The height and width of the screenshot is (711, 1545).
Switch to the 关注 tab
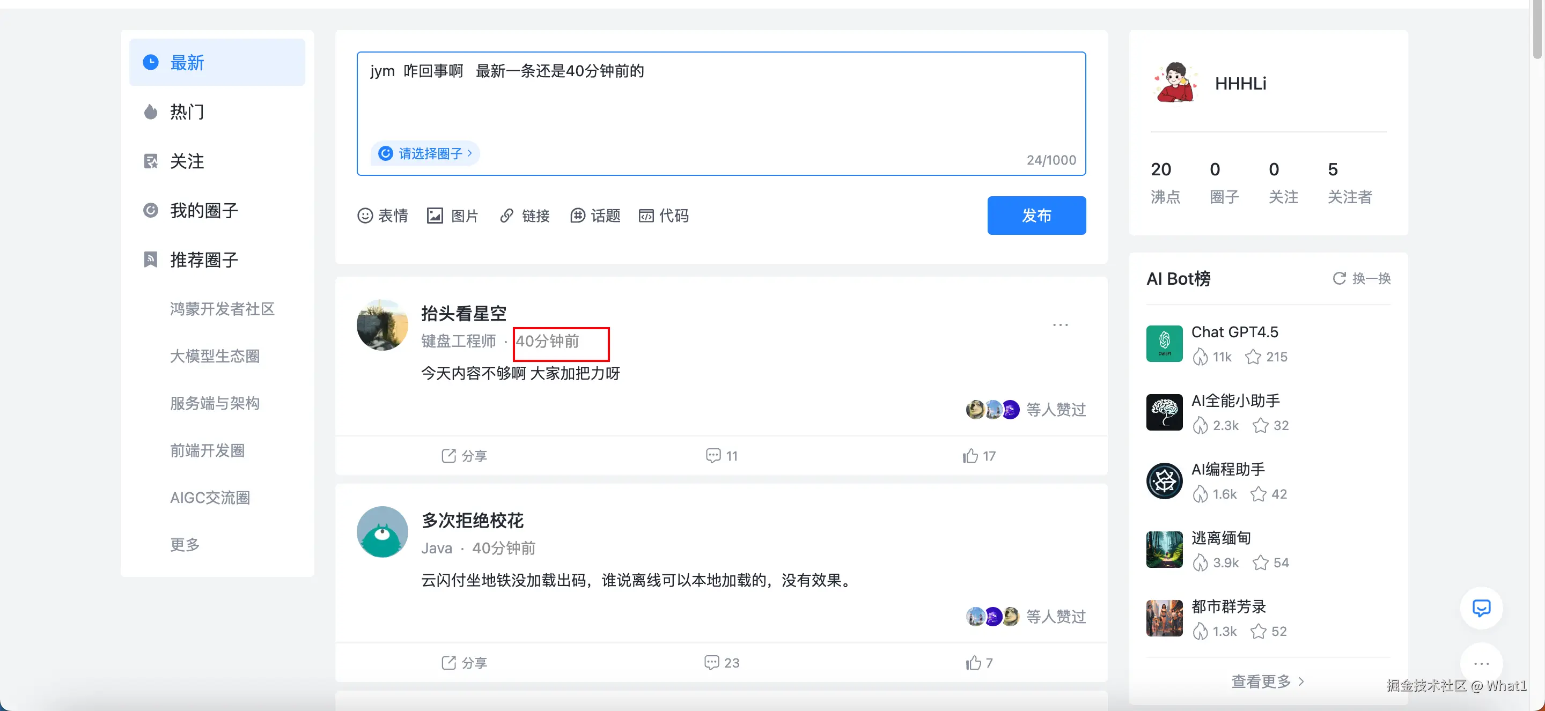[187, 161]
